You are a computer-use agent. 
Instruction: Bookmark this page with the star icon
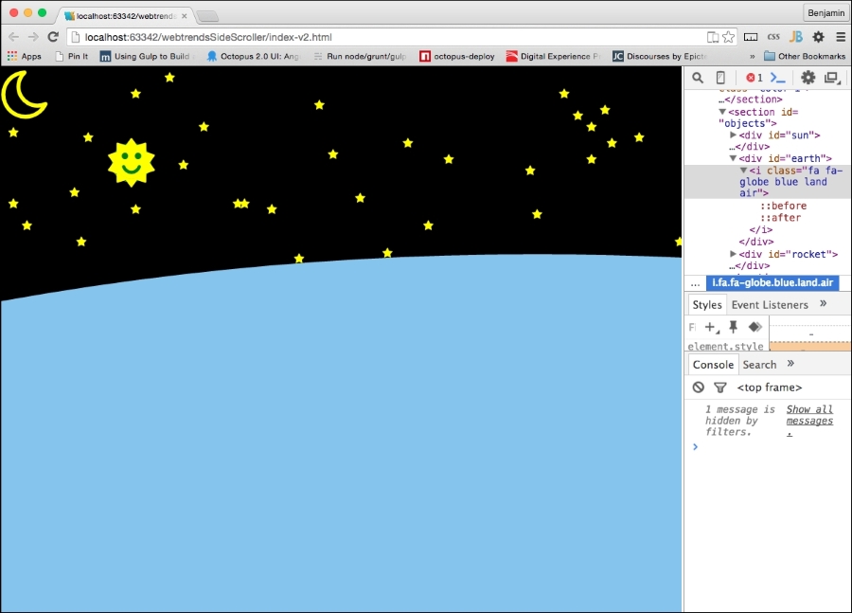[x=729, y=37]
